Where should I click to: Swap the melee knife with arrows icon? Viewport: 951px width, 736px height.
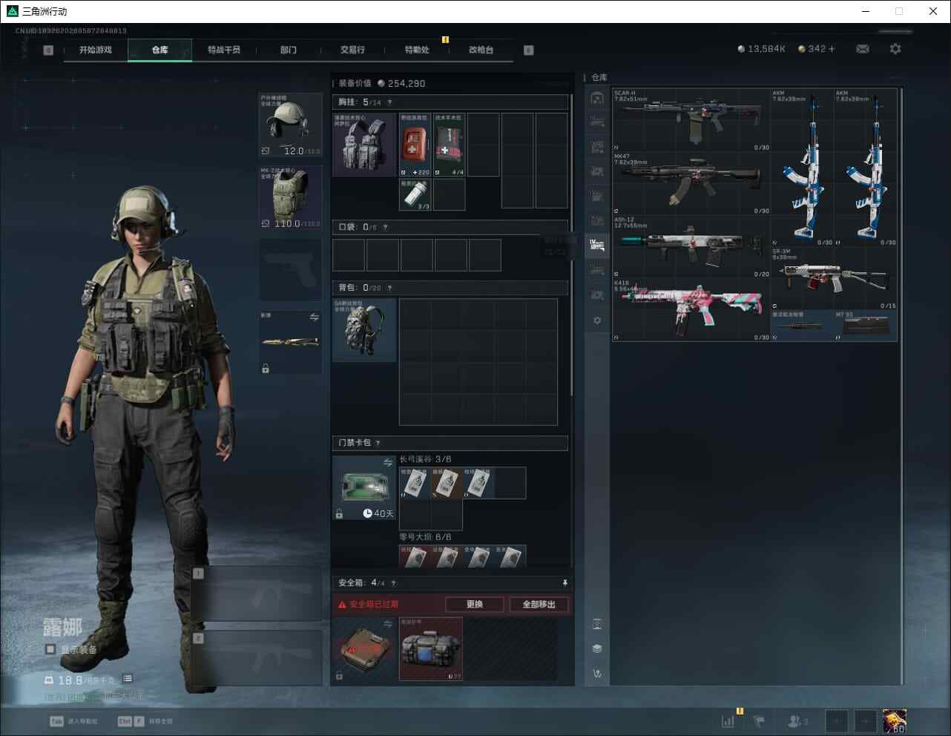pyautogui.click(x=314, y=318)
